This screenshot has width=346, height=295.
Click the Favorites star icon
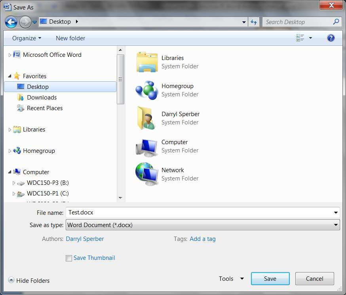[x=17, y=76]
